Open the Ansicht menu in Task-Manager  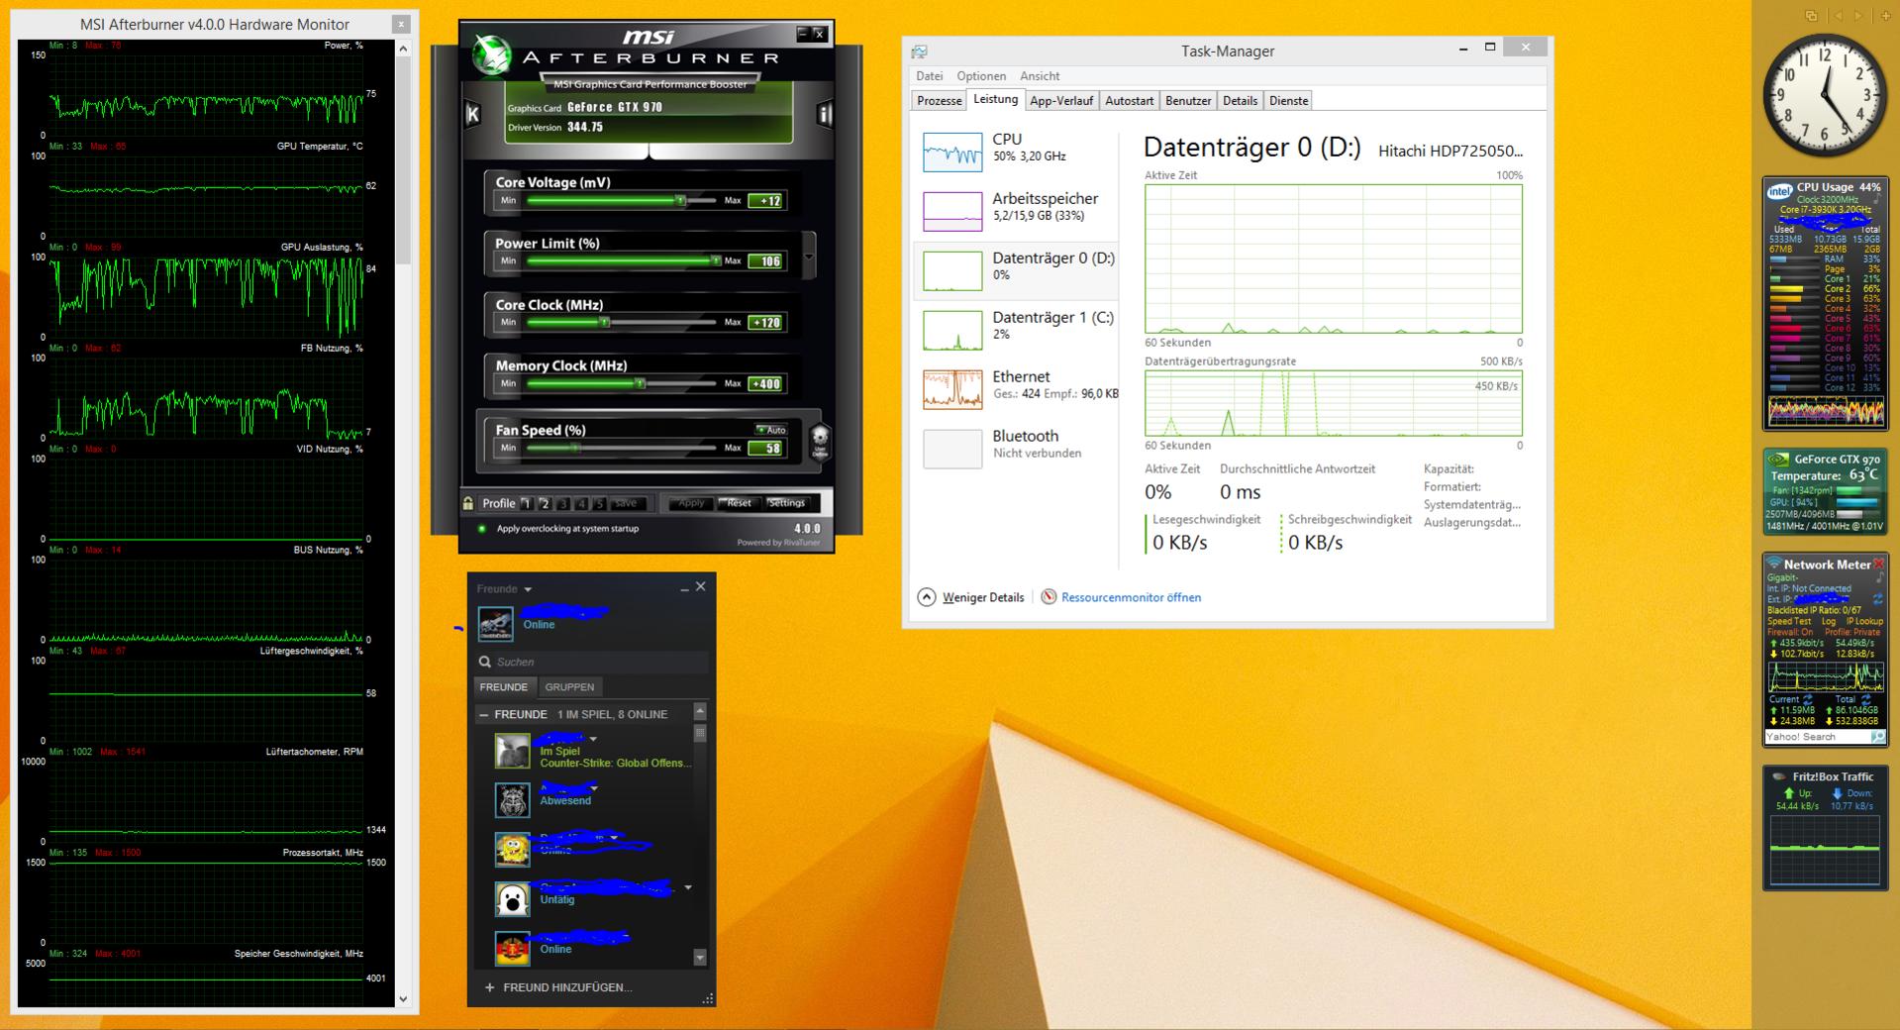pyautogui.click(x=1040, y=76)
